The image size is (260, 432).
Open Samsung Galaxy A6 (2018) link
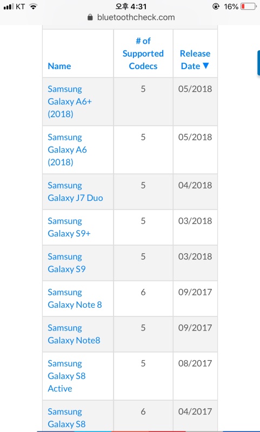click(x=67, y=150)
